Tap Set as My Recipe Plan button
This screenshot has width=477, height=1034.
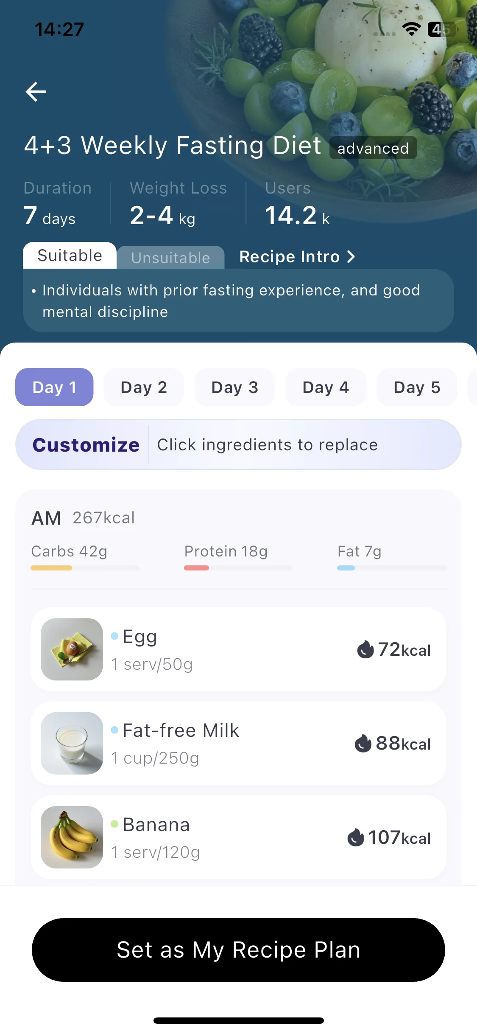[238, 950]
